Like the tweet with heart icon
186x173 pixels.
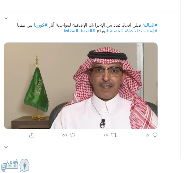tap(73, 135)
